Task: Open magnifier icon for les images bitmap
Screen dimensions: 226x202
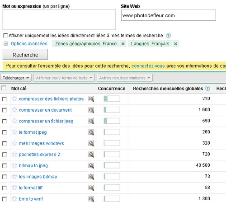Action: click(x=91, y=177)
